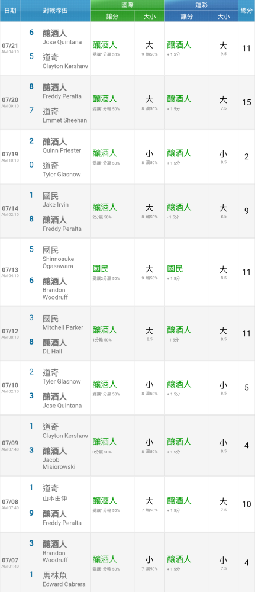Open pitcher Quinn Priester's link
Image resolution: width=255 pixels, height=592 pixels.
pyautogui.click(x=62, y=150)
